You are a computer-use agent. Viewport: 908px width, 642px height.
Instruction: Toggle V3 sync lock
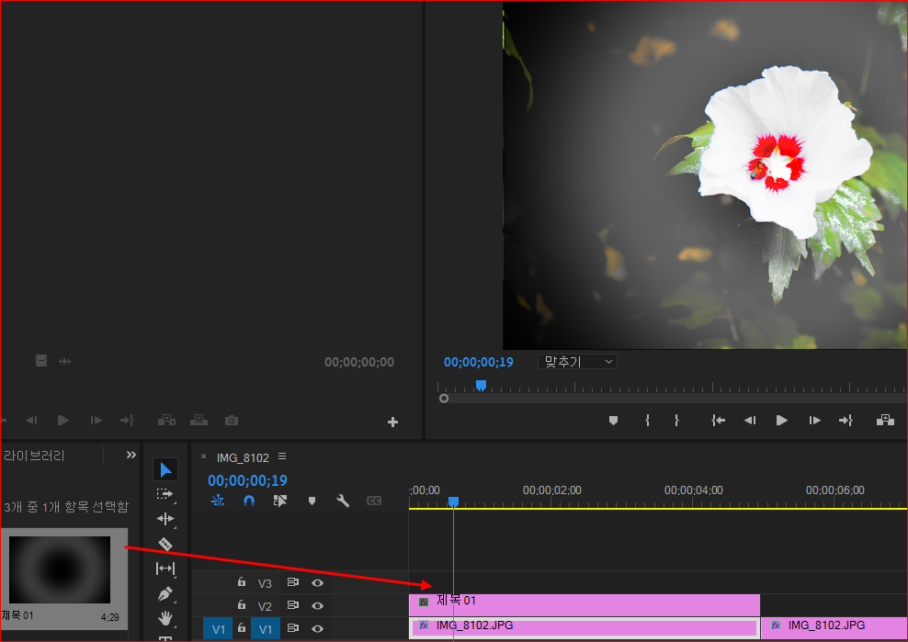293,582
